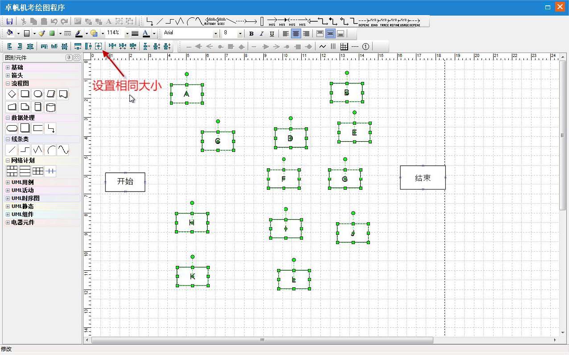Open the font color A dropdown arrow
Screen dimensions: 569x355
coord(154,33)
